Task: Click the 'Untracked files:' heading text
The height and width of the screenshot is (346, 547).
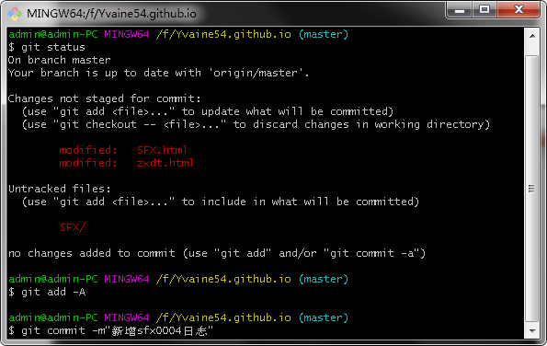Action: [60, 189]
